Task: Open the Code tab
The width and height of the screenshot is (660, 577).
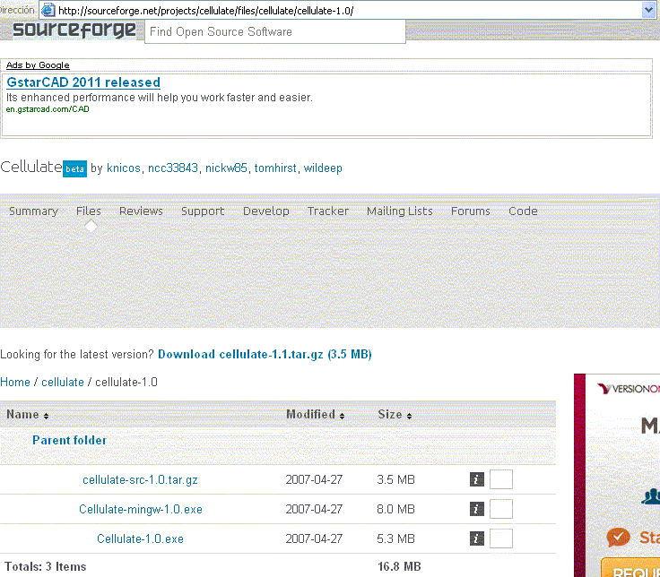Action: [523, 211]
